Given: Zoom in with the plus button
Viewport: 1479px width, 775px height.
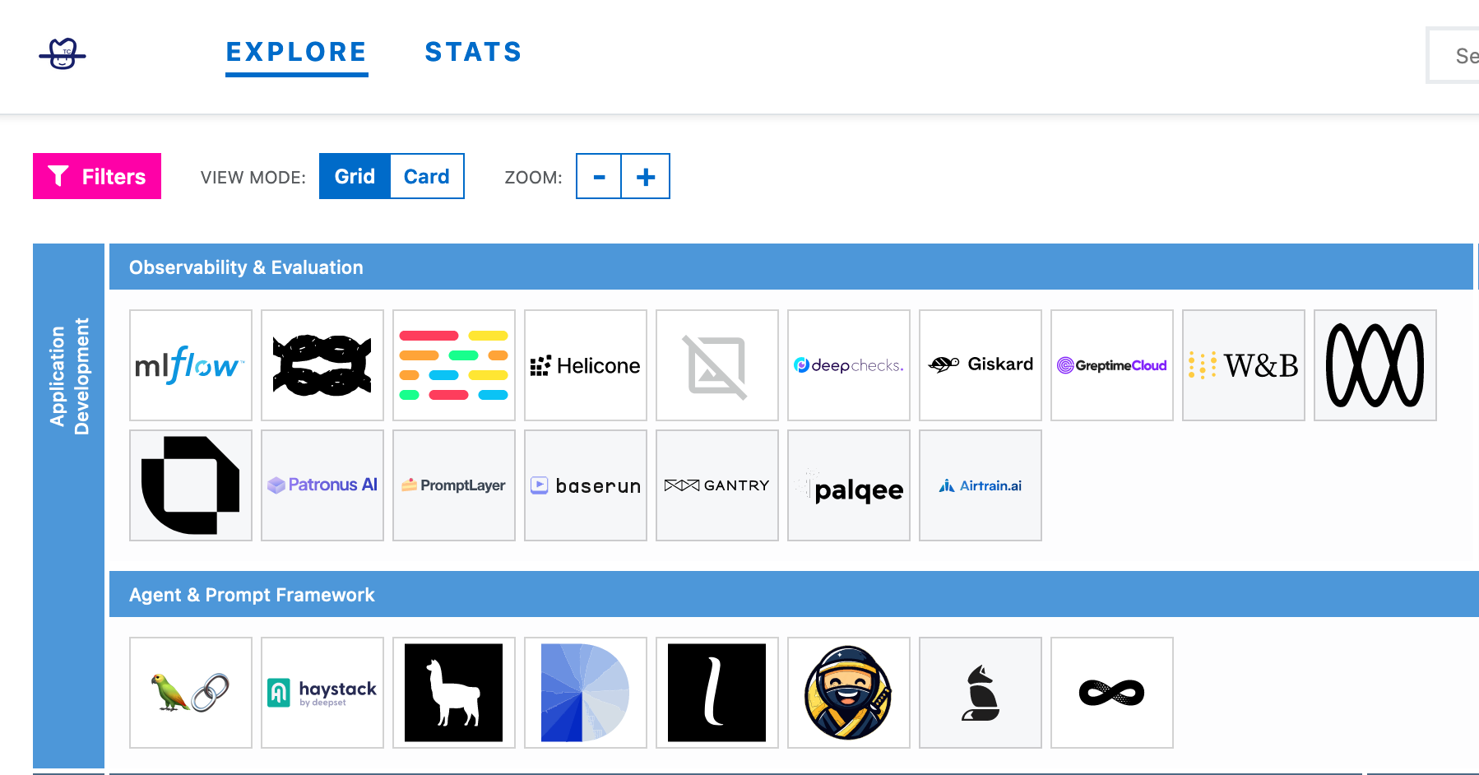Looking at the screenshot, I should click(x=646, y=176).
